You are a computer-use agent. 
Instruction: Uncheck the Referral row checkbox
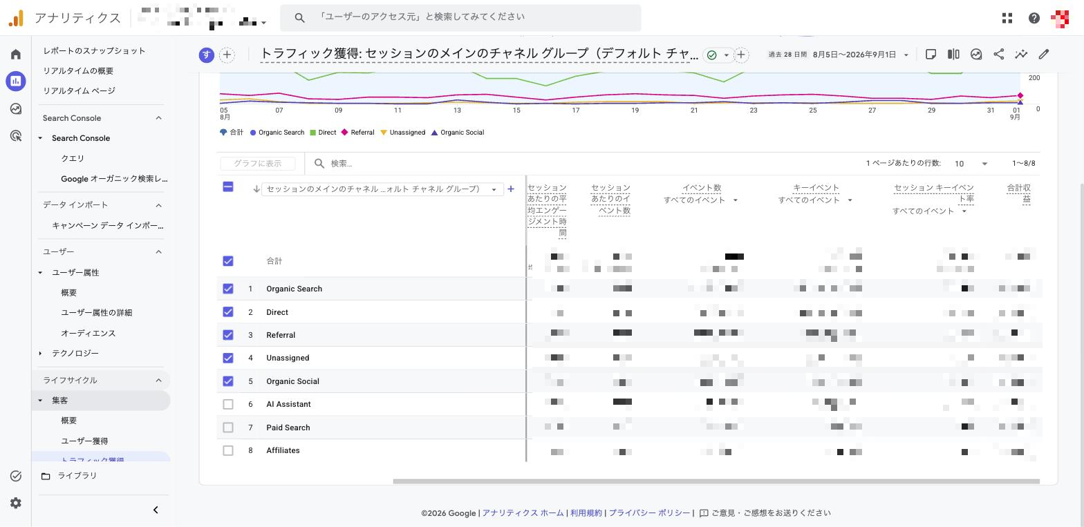pos(228,335)
